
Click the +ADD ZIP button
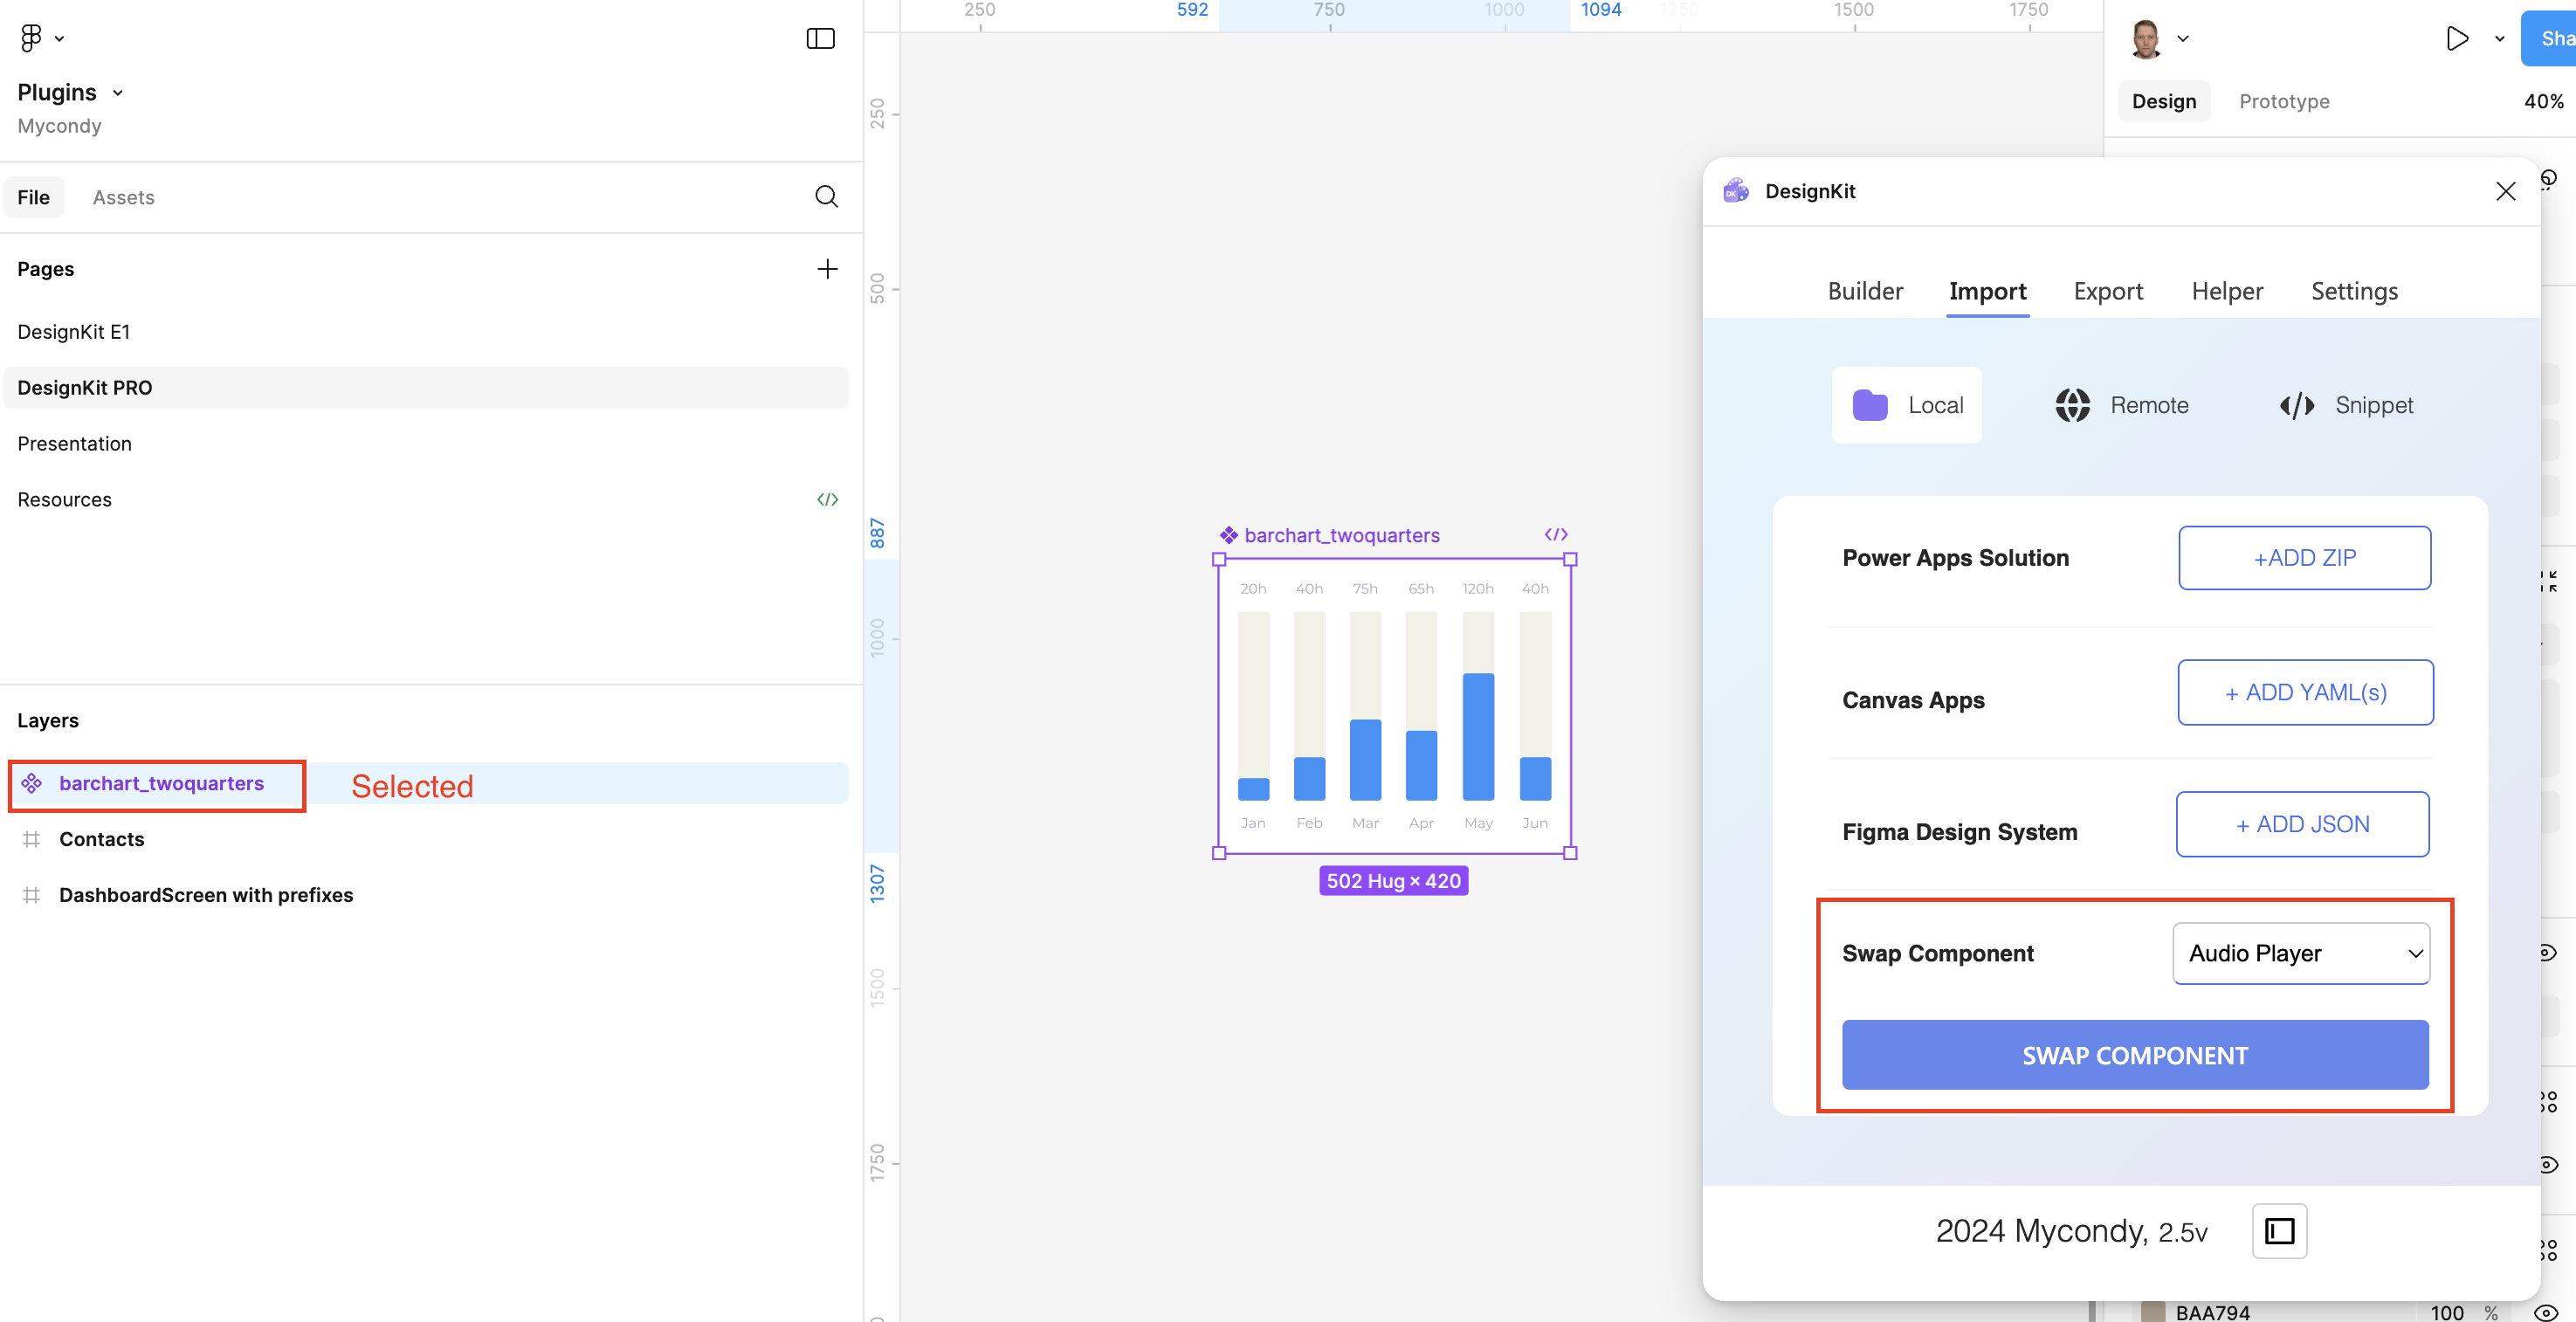coord(2304,558)
